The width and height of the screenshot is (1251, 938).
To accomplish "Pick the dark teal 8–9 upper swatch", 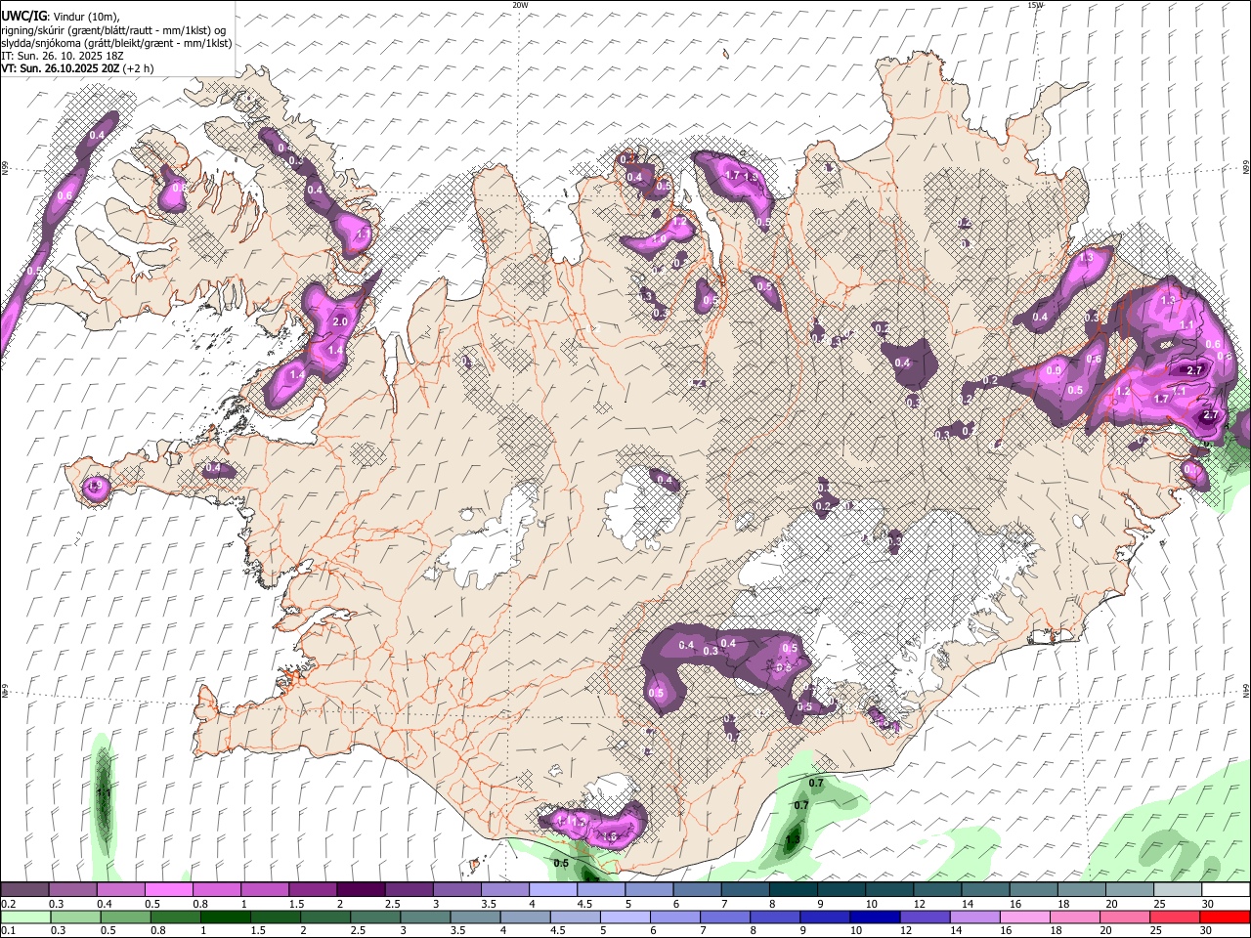I will [x=793, y=890].
